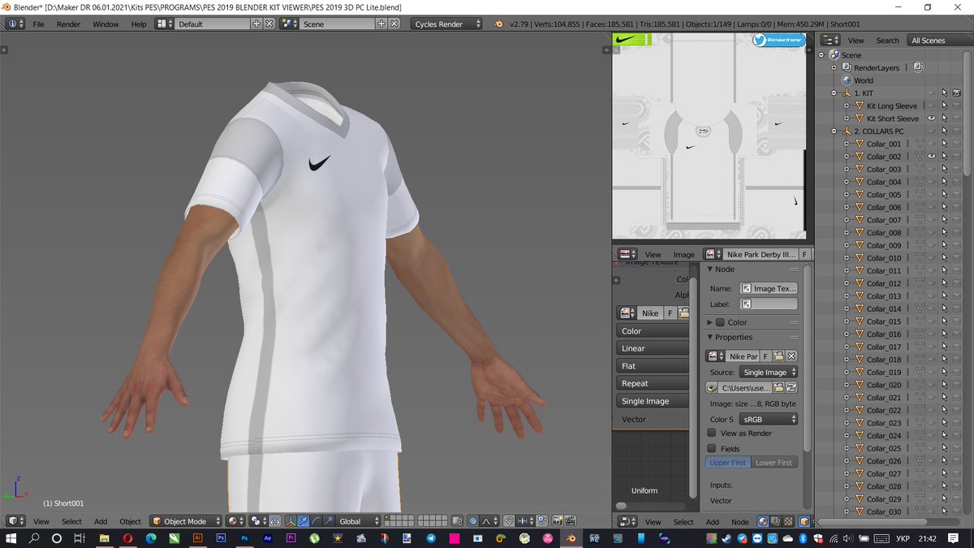Expand the Color panel section
This screenshot has width=974, height=548.
point(710,322)
